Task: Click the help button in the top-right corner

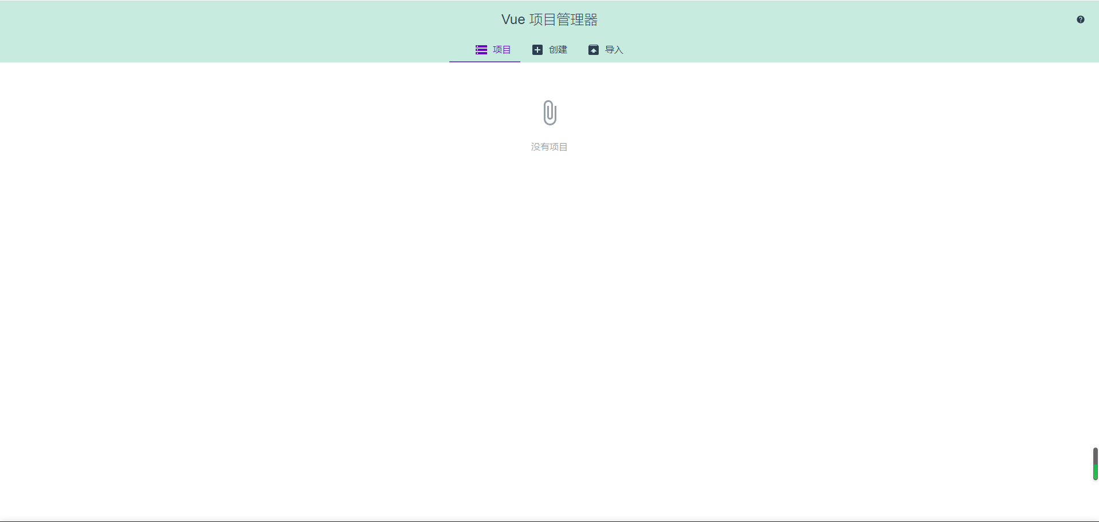Action: [x=1081, y=19]
